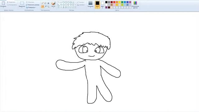The height and width of the screenshot is (112, 199).
Task: Pick the dark red color swatch
Action: tap(112, 2)
